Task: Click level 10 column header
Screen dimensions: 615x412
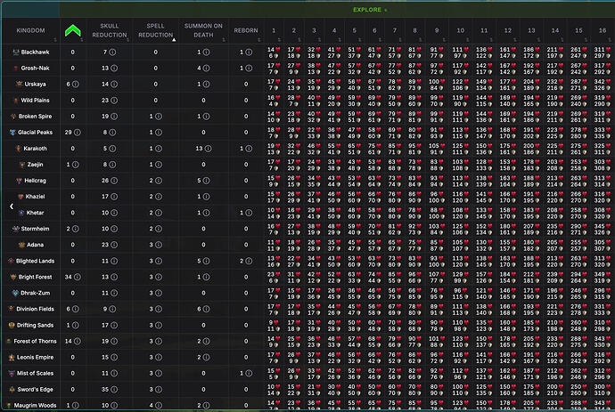Action: (461, 30)
